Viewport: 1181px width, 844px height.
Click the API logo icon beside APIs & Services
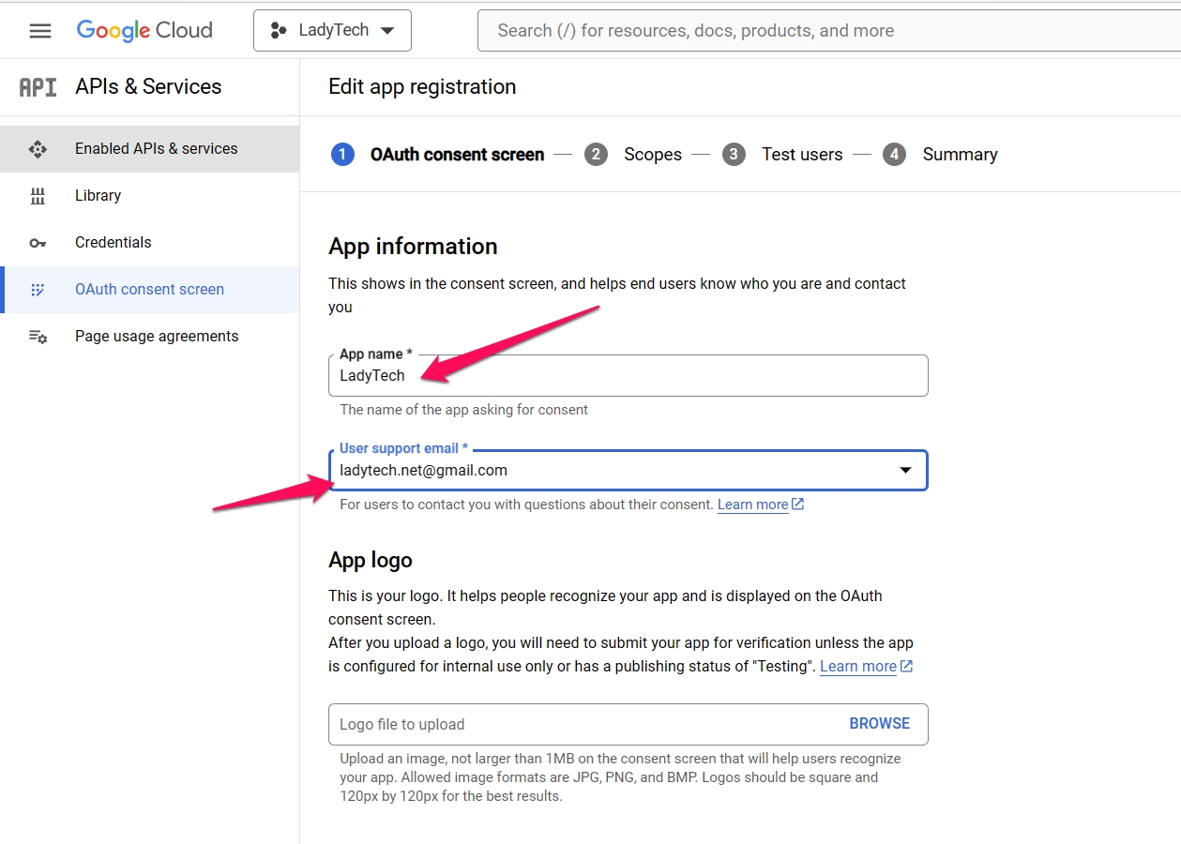pyautogui.click(x=38, y=87)
